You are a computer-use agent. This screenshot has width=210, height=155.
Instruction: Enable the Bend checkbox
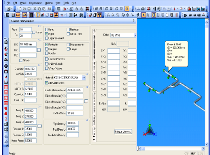point(47,29)
